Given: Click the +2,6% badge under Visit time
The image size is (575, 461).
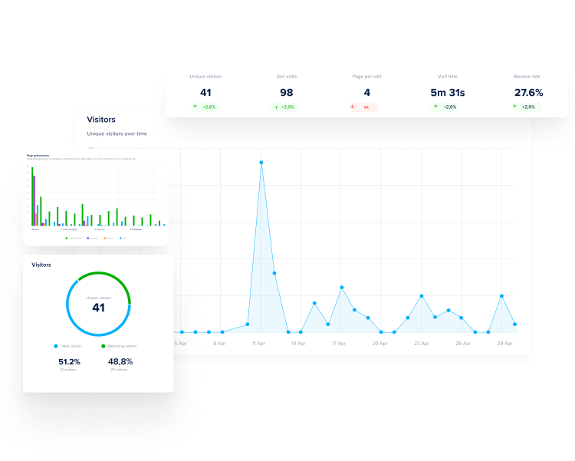Looking at the screenshot, I should pos(443,107).
